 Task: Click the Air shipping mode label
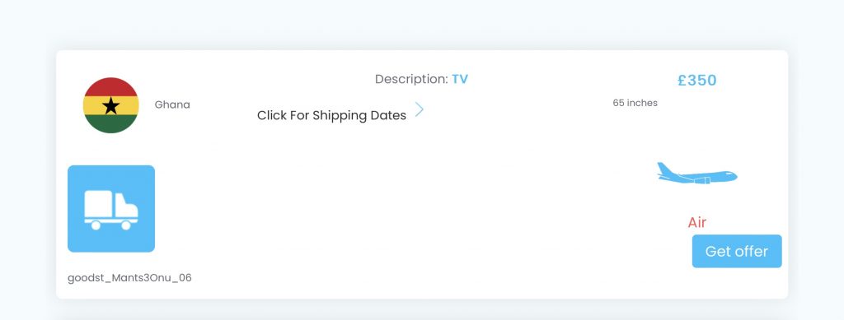(x=697, y=222)
